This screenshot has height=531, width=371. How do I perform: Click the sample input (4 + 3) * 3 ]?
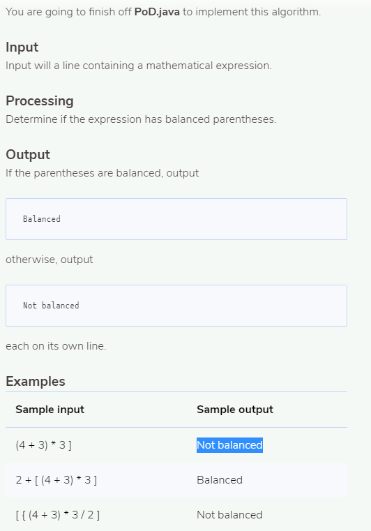[43, 445]
